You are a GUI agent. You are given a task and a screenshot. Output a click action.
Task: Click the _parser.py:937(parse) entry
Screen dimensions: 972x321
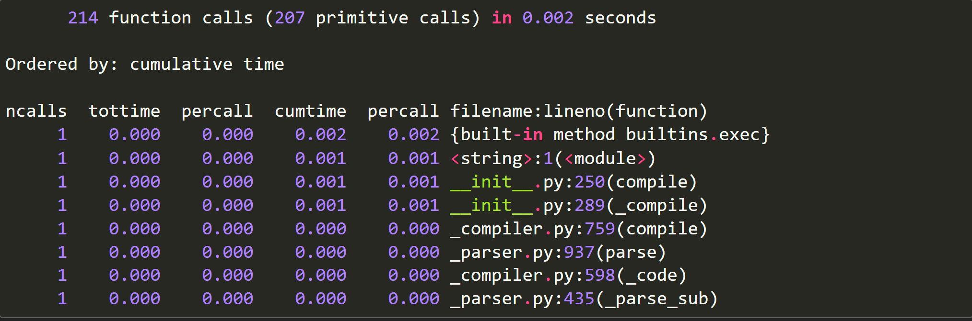click(558, 252)
